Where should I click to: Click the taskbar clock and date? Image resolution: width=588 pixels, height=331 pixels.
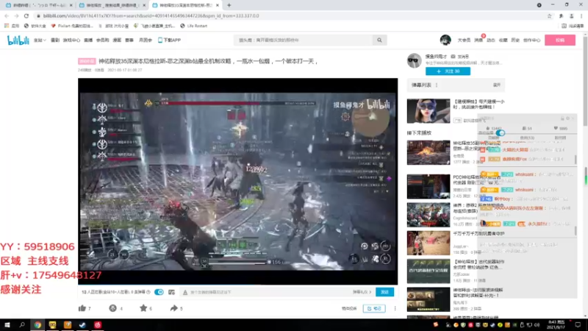point(556,325)
